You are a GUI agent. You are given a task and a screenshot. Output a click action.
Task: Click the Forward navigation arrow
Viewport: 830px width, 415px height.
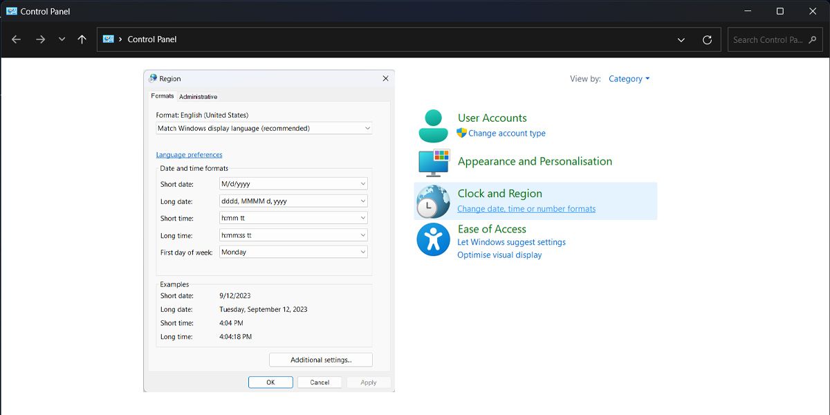(40, 39)
